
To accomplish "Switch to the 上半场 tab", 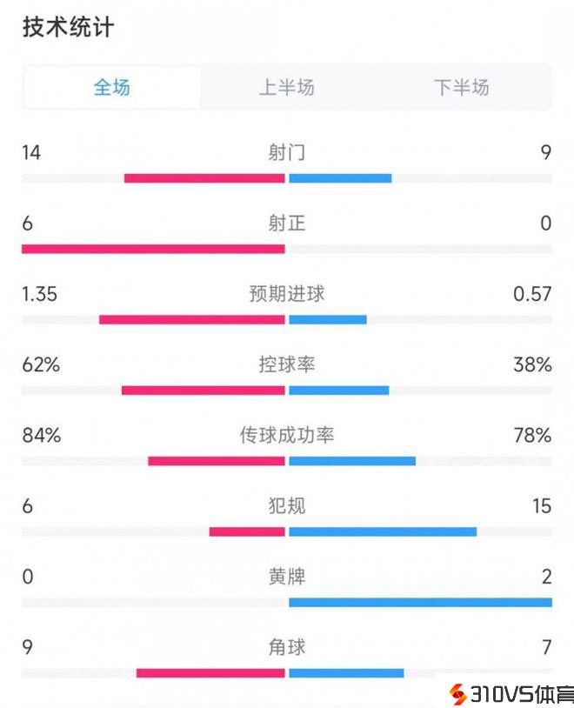I will click(x=287, y=87).
